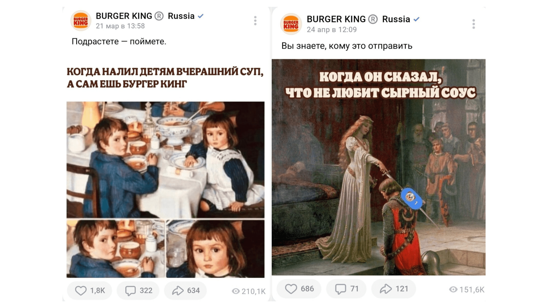The width and height of the screenshot is (548, 308).
Task: Open comments on the 21 March post
Action: [x=138, y=290]
